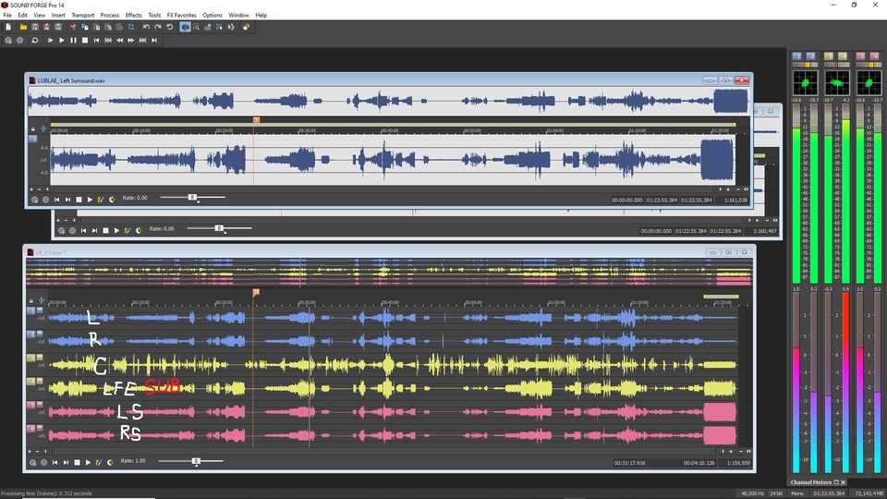Open the Effects menu
887x499 pixels.
coord(133,16)
